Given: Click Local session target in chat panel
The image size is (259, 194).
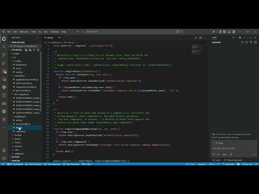Looking at the screenshot, I should pyautogui.click(x=217, y=160).
